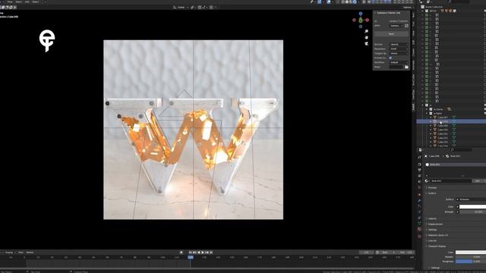This screenshot has height=273, width=486.
Task: Open the material browse dropdown for Emit.001
Action: coord(427,180)
